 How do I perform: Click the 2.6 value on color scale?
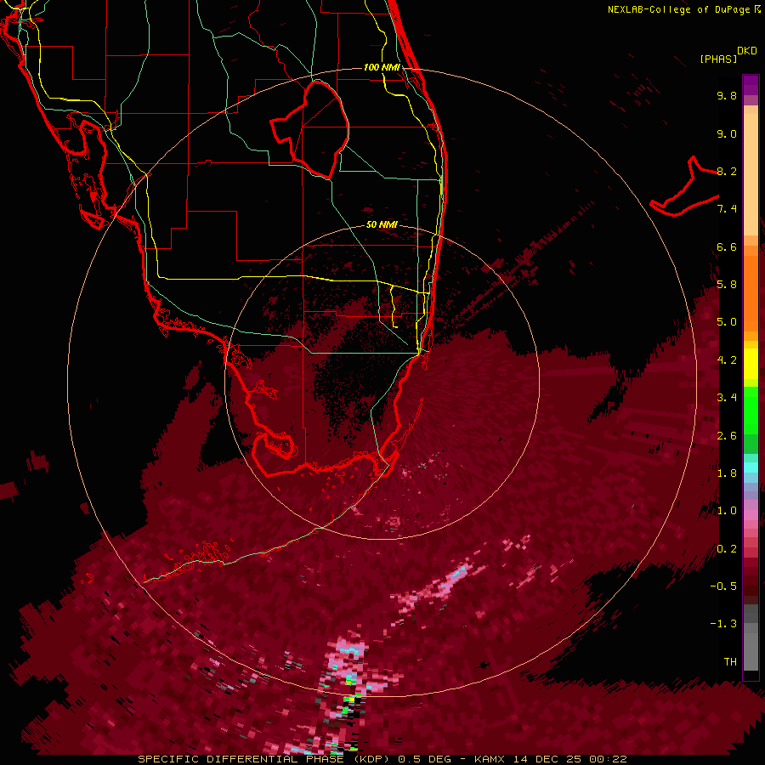tap(727, 435)
